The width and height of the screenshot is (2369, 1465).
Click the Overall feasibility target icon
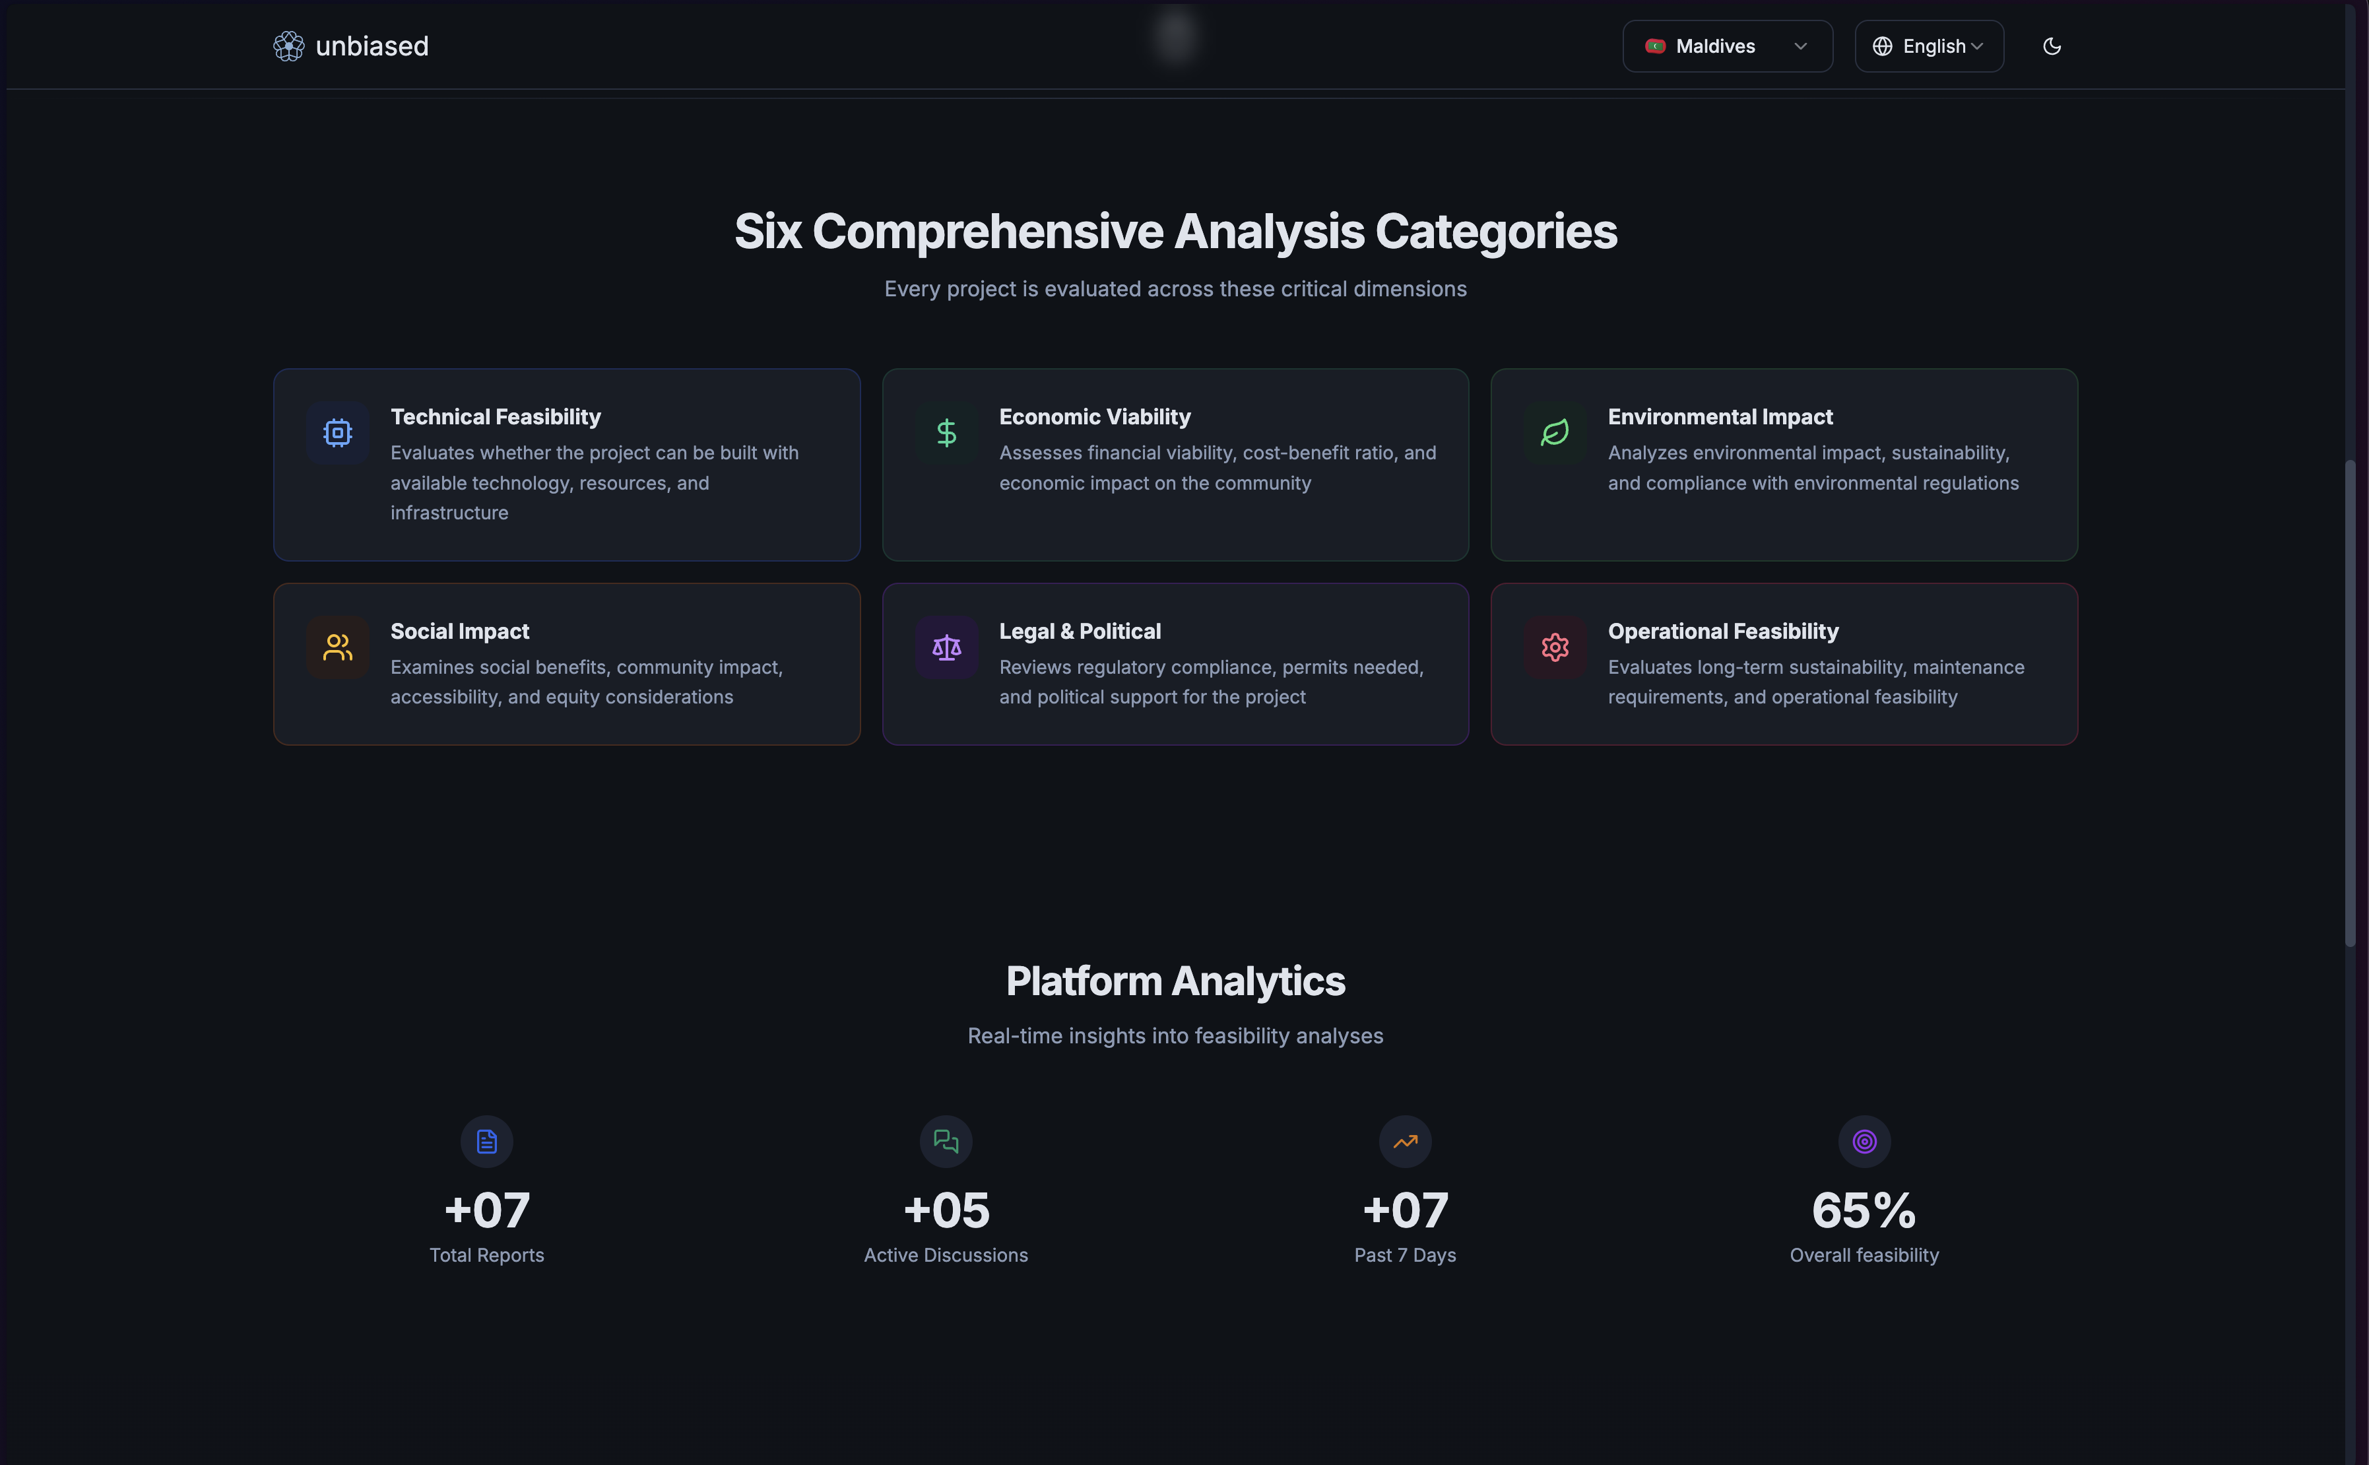1864,1142
